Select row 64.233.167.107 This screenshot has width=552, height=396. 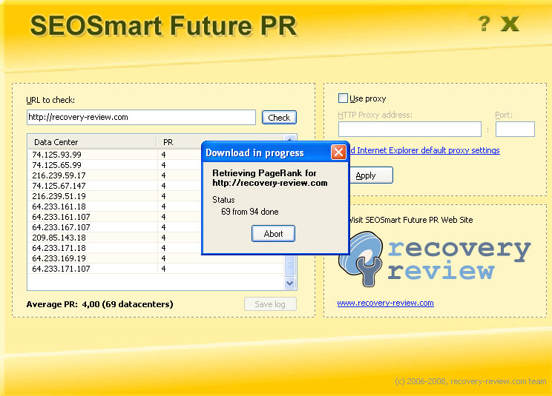point(114,227)
